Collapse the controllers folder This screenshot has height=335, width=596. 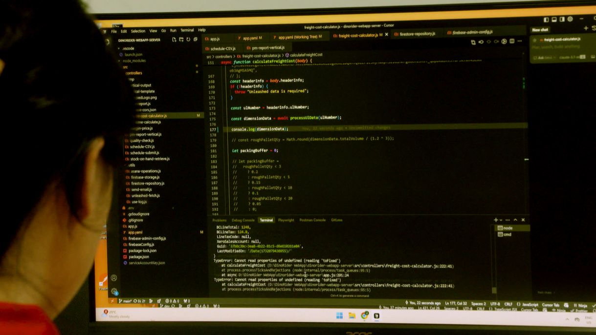(x=133, y=73)
